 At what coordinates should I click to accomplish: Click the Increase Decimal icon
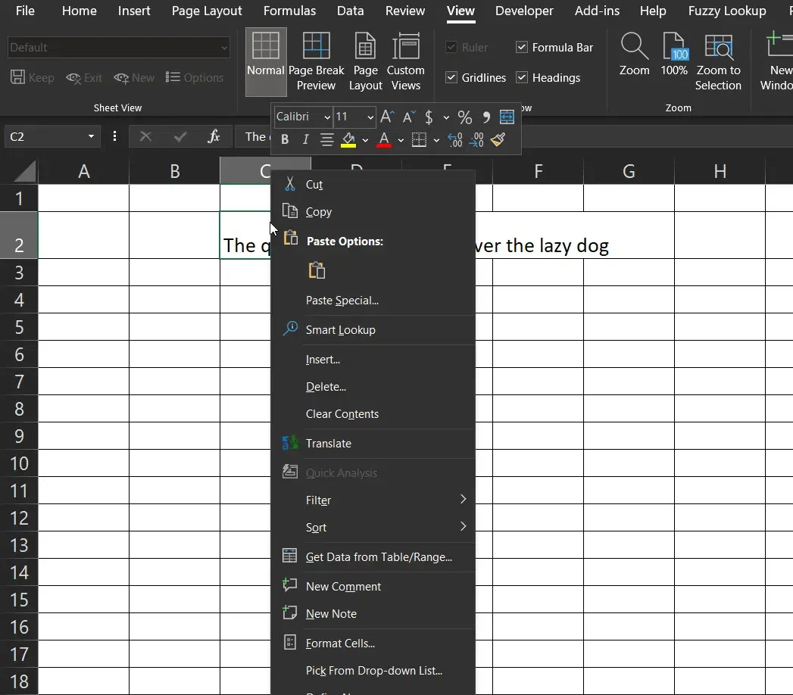click(x=454, y=140)
